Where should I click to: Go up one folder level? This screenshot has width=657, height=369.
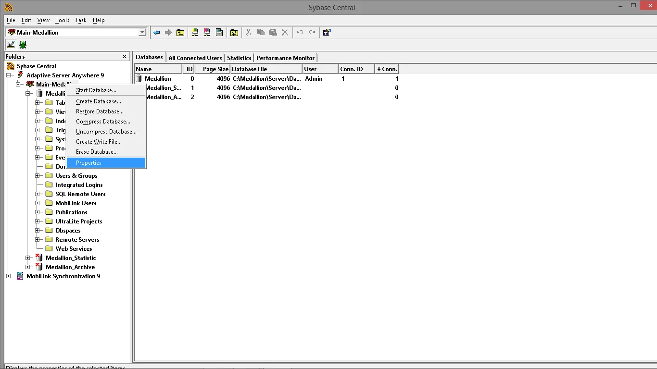pyautogui.click(x=180, y=33)
